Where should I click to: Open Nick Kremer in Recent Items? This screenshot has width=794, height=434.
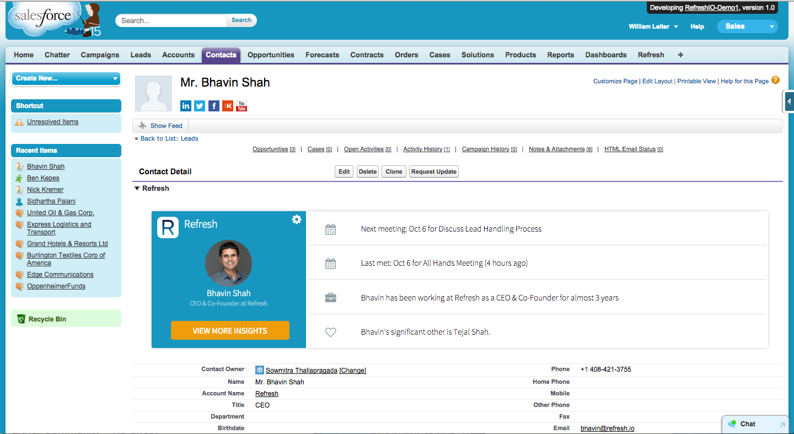point(45,190)
